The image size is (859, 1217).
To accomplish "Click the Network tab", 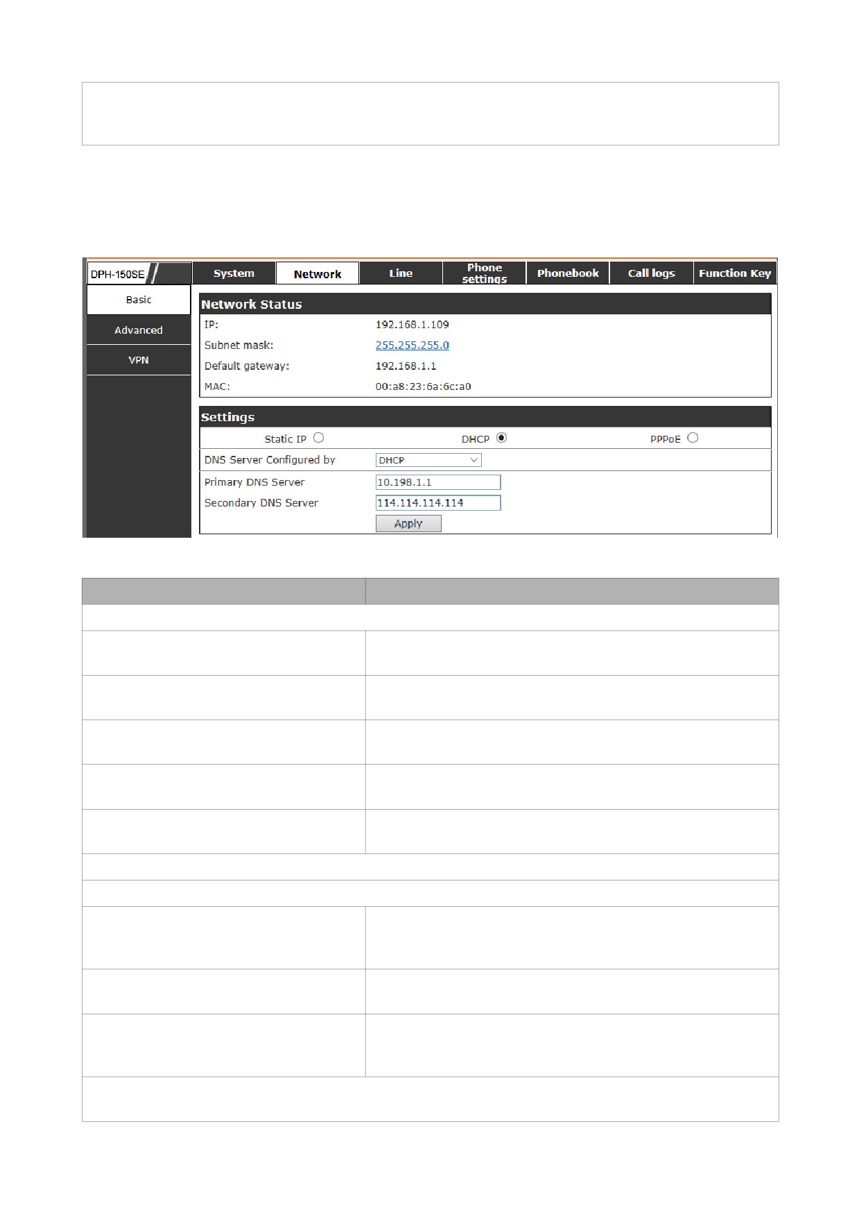I will tap(318, 273).
